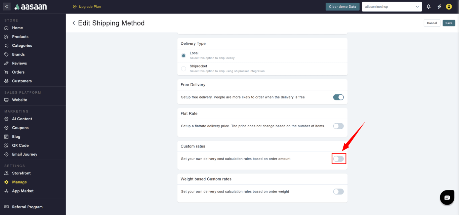Open the App Market sidebar item
Viewport: 459px width, 215px height.
tap(23, 191)
